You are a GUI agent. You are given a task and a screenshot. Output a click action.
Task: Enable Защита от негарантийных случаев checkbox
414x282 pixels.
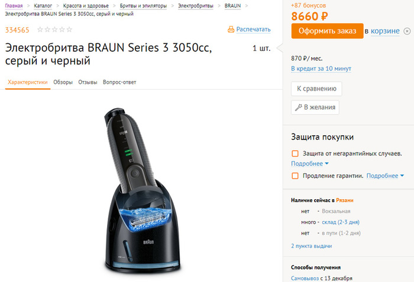click(295, 153)
